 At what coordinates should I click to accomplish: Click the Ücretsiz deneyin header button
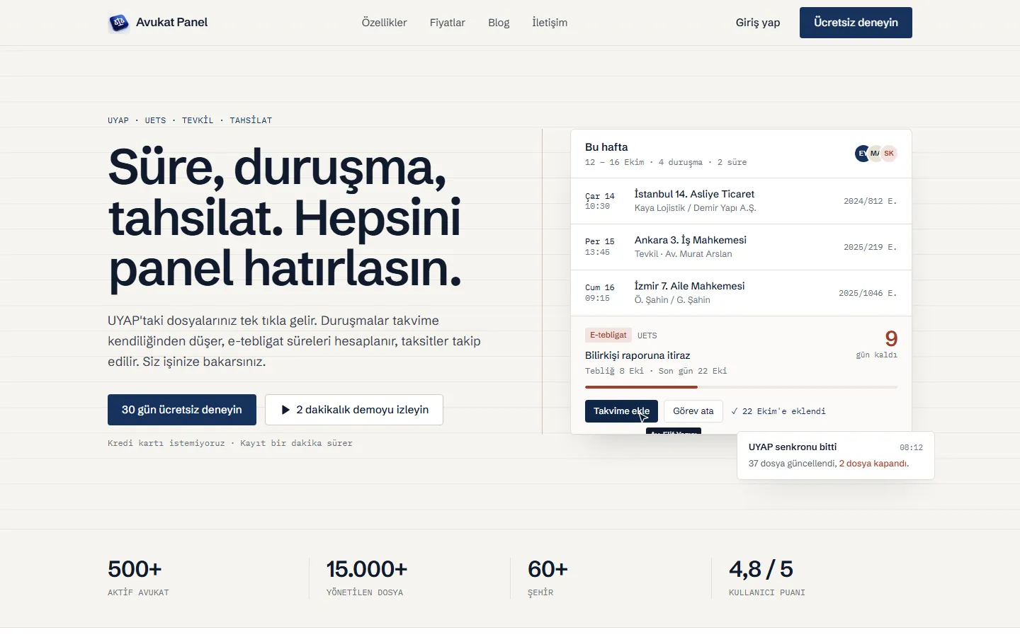pyautogui.click(x=856, y=23)
